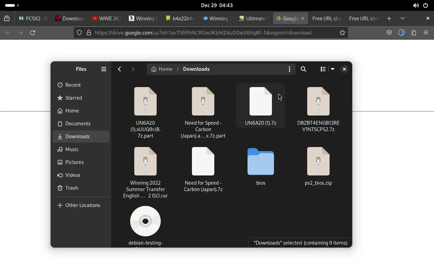434x271 pixels.
Task: Select Need for Speed - Carbon (Japan).7z
Action: coord(203,169)
